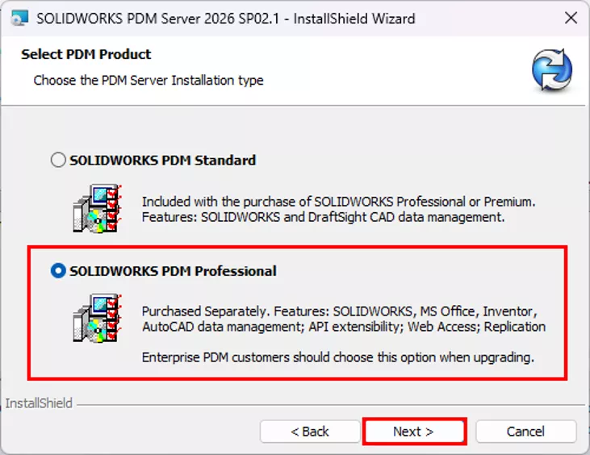Image resolution: width=590 pixels, height=455 pixels.
Task: Click the title bar installer icon
Action: [x=19, y=18]
